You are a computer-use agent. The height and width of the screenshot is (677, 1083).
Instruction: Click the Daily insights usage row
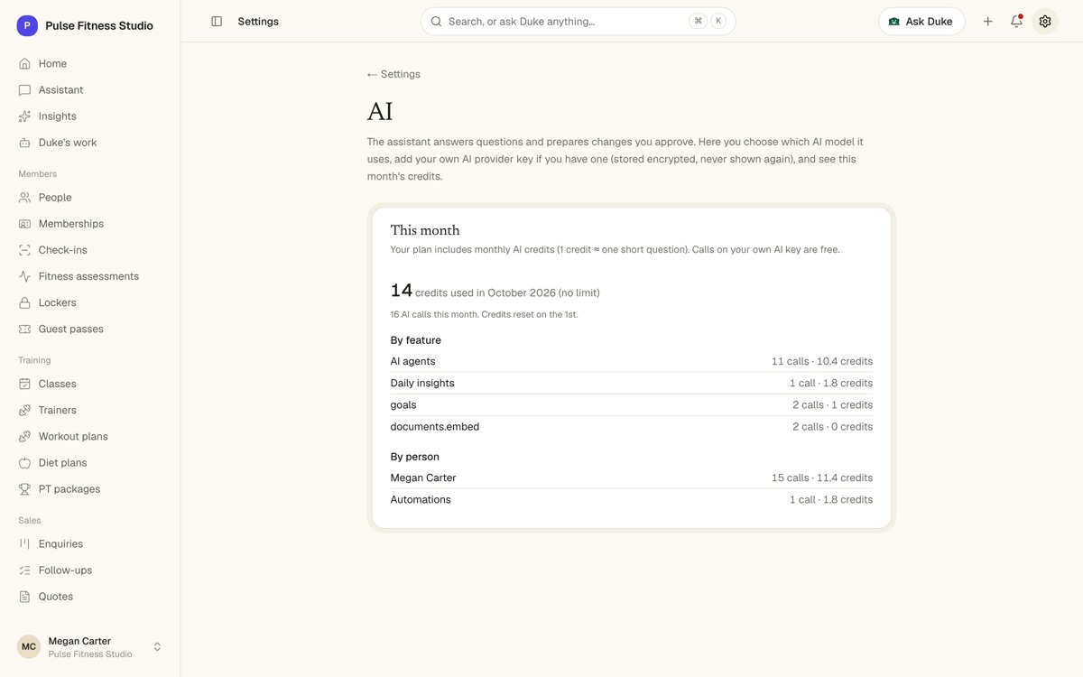coord(631,383)
